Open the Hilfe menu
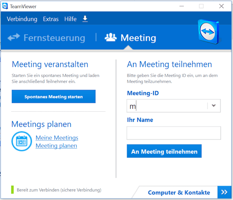 coord(71,19)
